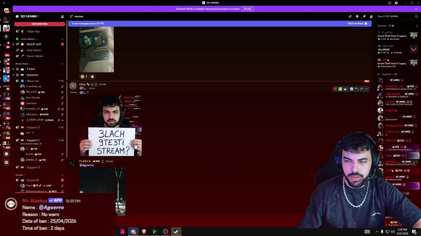Join the Support 3 voice channel
This screenshot has height=236, width=421.
39,167
